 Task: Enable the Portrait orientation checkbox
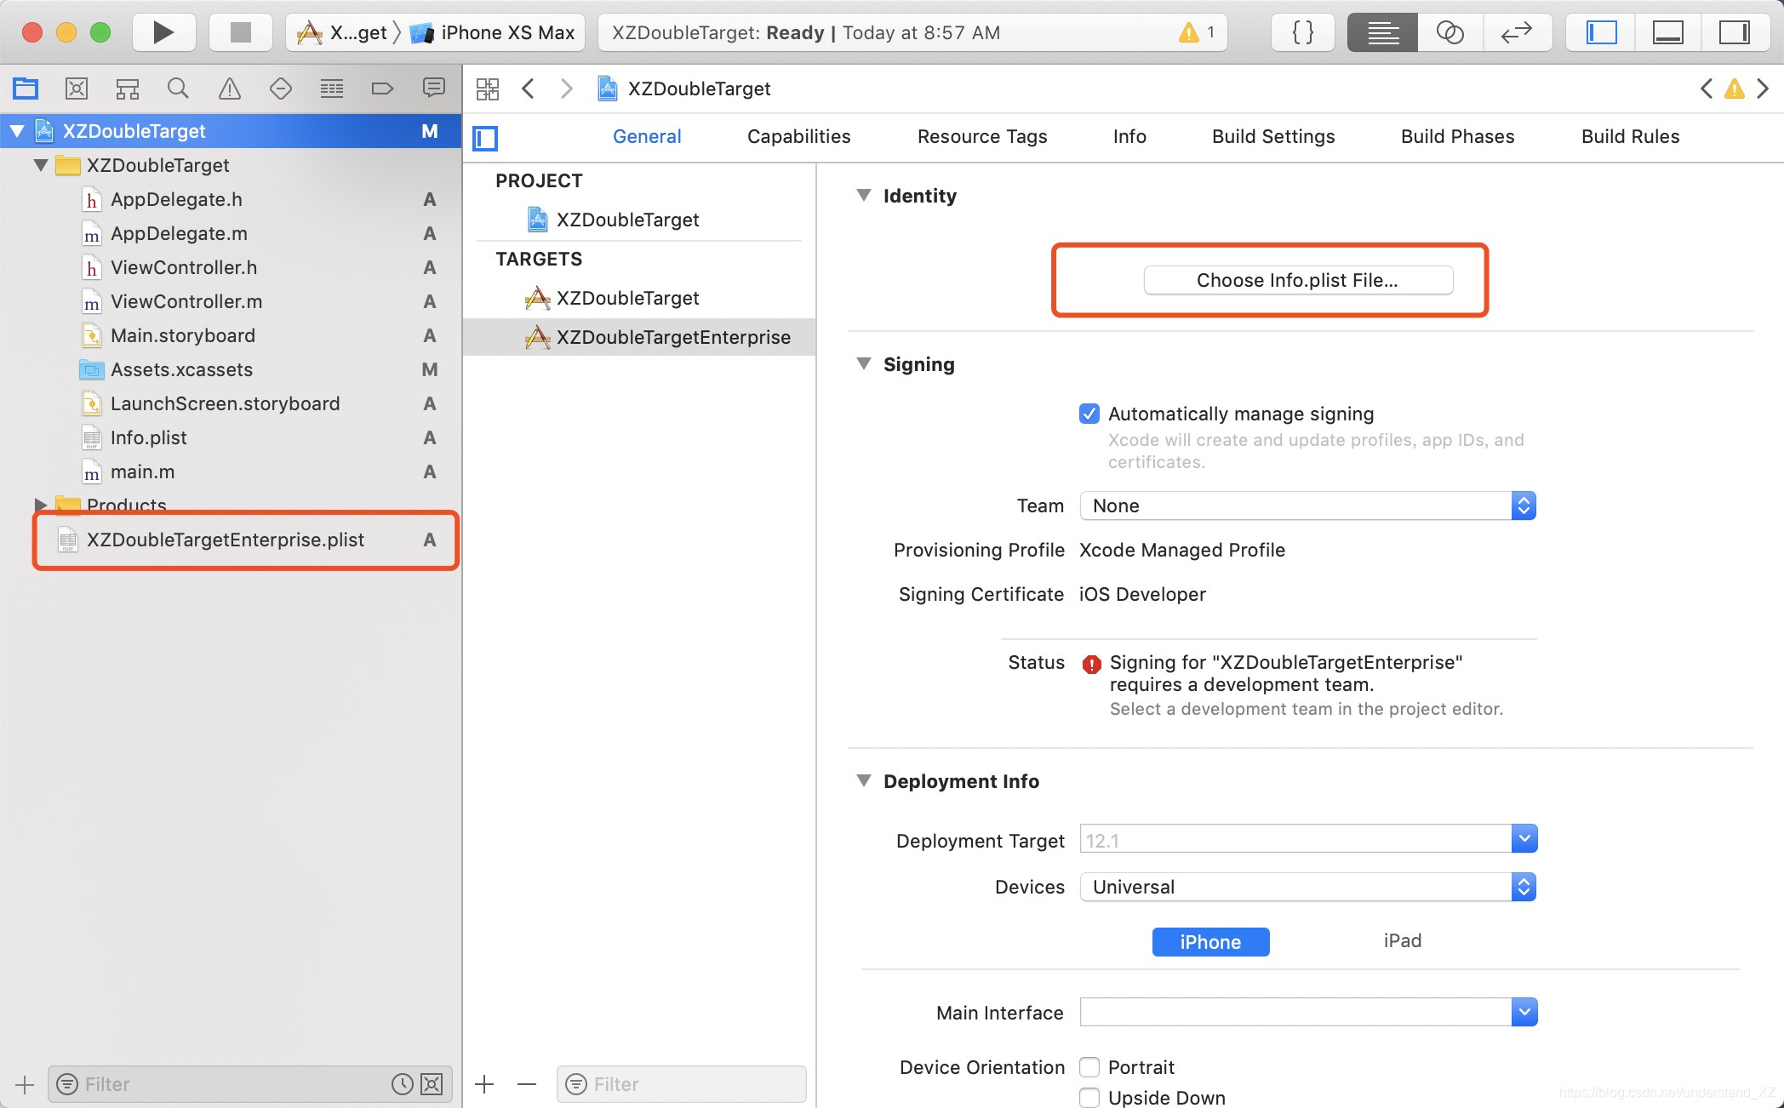(1089, 1067)
